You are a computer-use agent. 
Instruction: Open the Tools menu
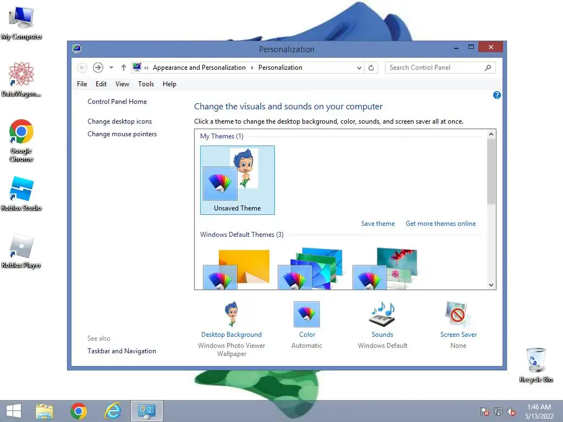pos(146,84)
